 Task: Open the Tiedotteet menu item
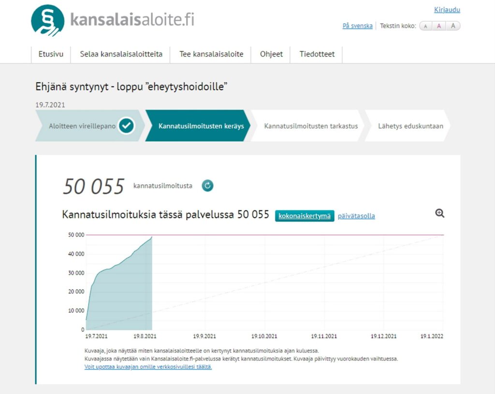(x=317, y=54)
